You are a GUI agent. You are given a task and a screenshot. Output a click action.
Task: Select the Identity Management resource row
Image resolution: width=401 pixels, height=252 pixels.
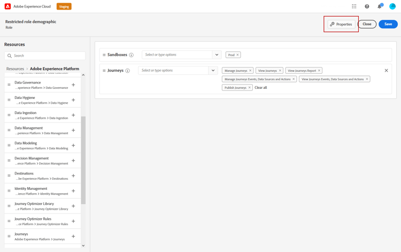point(43,191)
